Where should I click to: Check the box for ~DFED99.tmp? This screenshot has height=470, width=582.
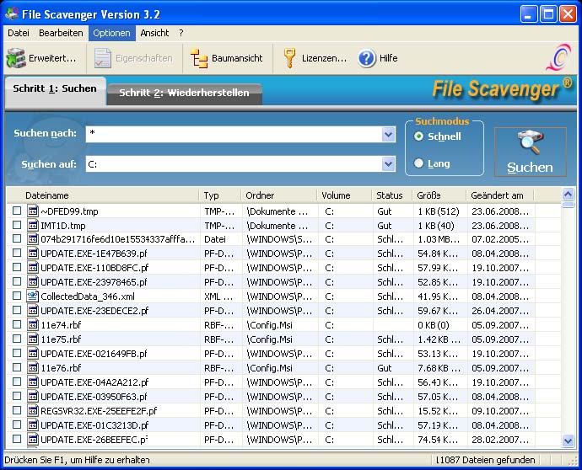[x=17, y=211]
